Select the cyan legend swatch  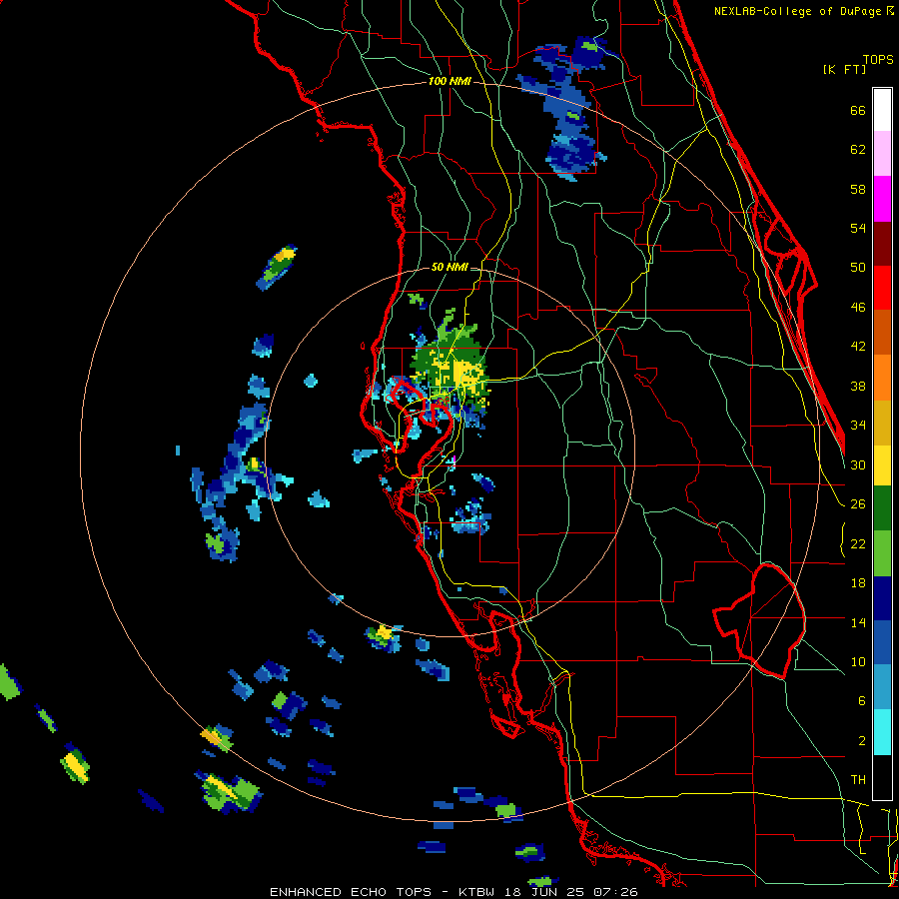click(882, 732)
